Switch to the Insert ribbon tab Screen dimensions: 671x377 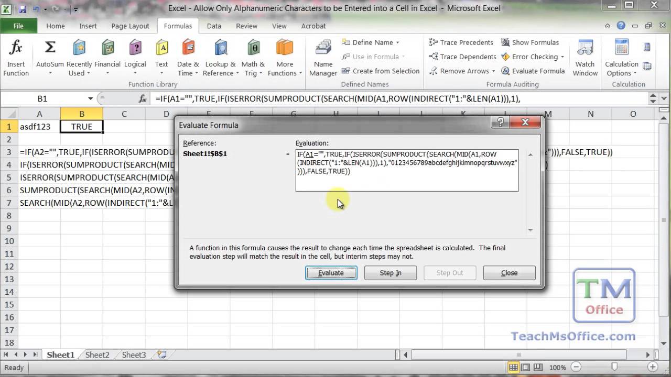88,26
